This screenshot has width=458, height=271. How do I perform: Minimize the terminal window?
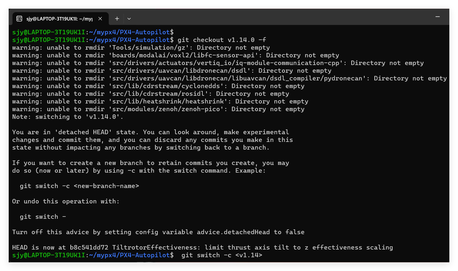click(x=437, y=17)
